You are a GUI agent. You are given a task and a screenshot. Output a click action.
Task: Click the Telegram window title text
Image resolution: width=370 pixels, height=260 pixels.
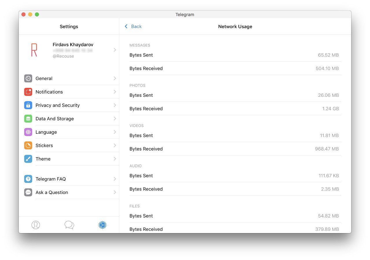tap(185, 14)
